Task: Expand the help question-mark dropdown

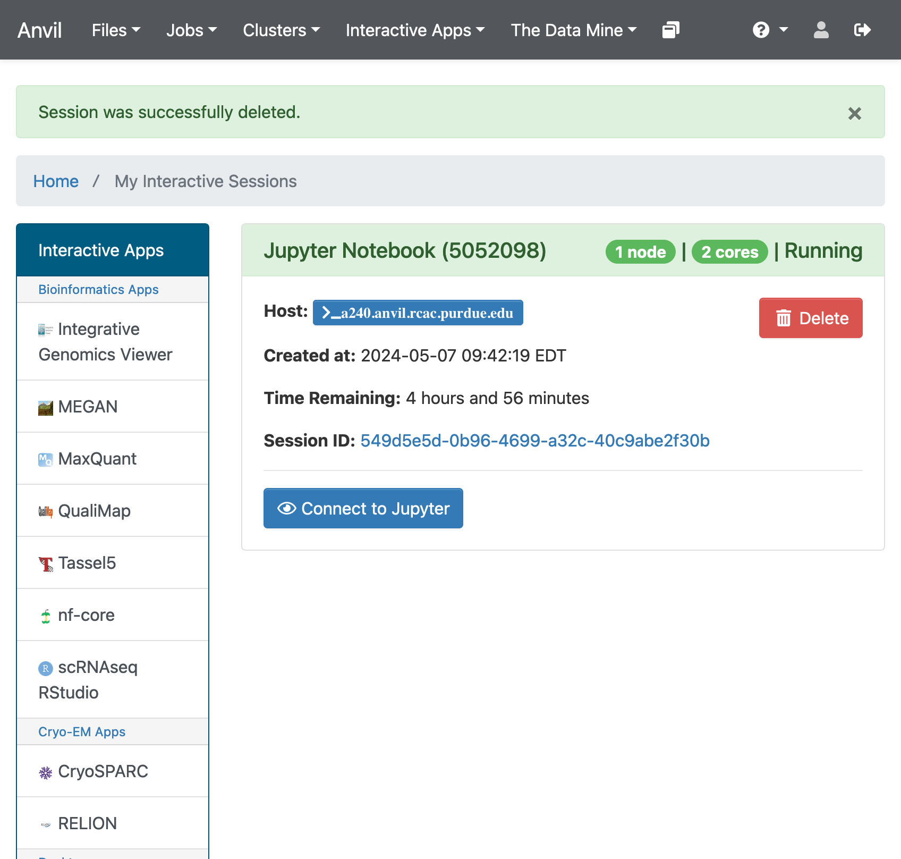Action: click(x=768, y=30)
